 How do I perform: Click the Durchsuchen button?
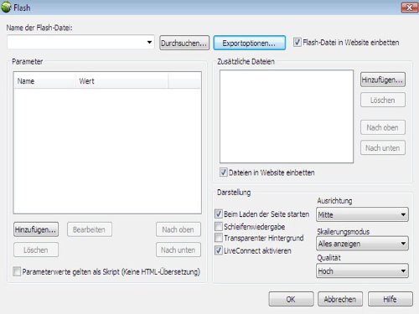coord(184,43)
